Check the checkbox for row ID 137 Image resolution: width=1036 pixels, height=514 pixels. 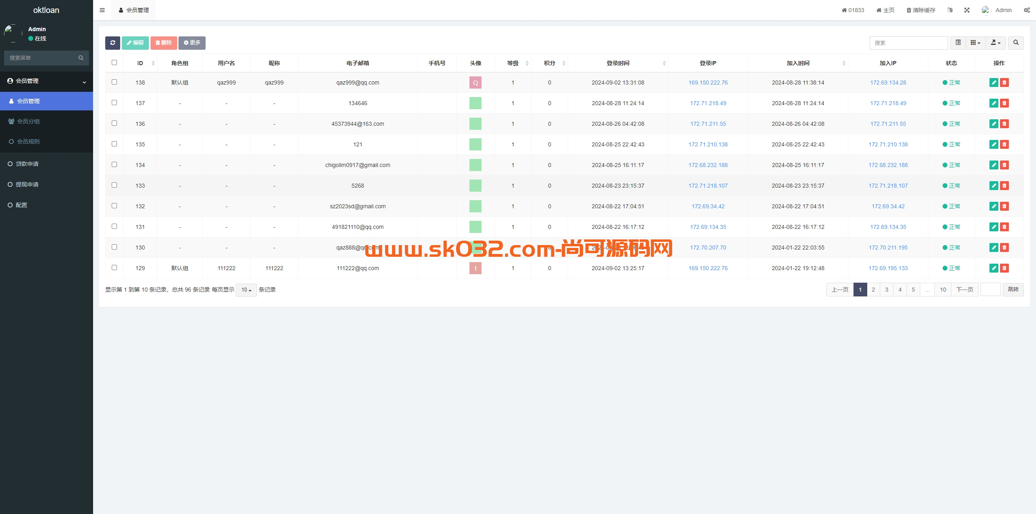pyautogui.click(x=114, y=103)
